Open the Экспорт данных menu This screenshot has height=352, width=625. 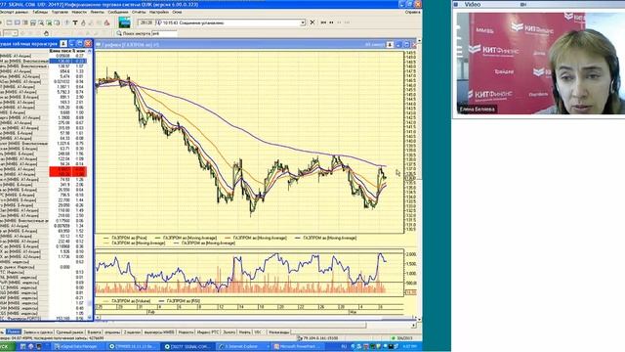[x=14, y=12]
